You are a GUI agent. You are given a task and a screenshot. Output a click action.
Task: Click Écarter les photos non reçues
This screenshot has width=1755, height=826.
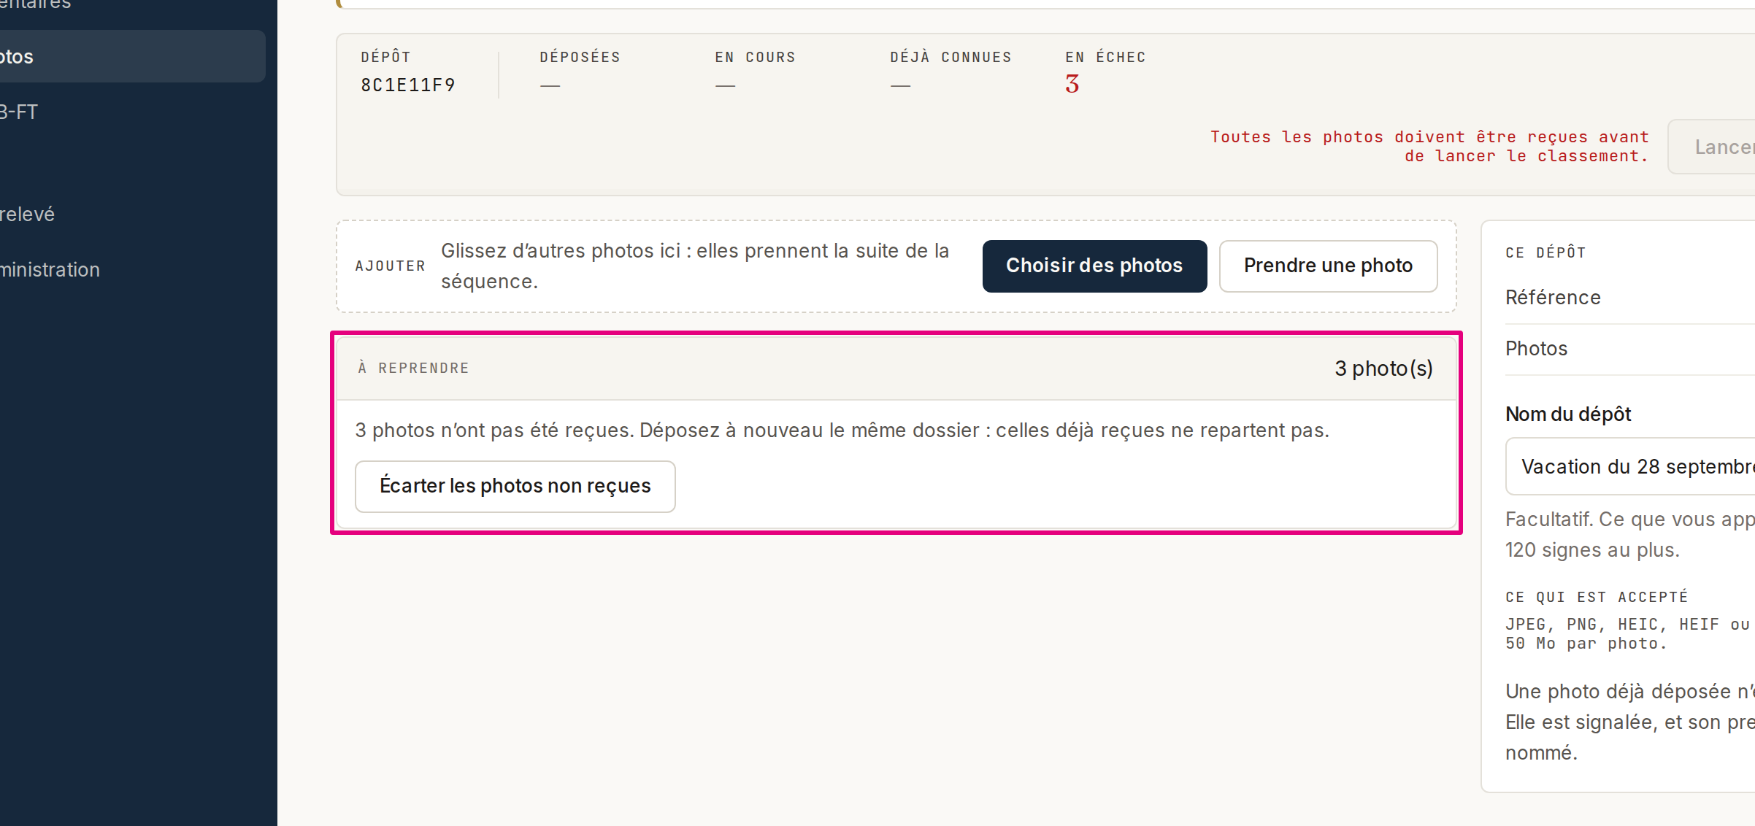pos(515,486)
